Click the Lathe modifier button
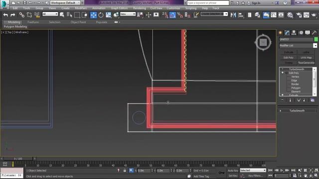 306,52
